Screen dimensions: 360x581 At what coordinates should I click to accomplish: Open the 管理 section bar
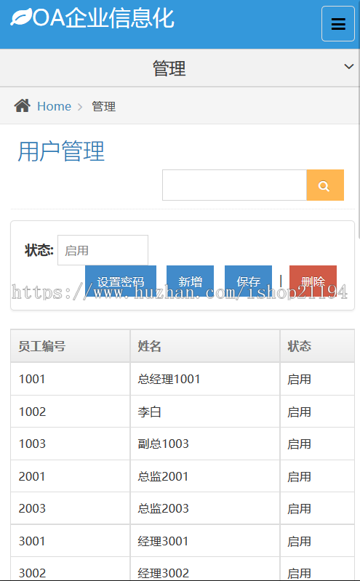point(180,68)
